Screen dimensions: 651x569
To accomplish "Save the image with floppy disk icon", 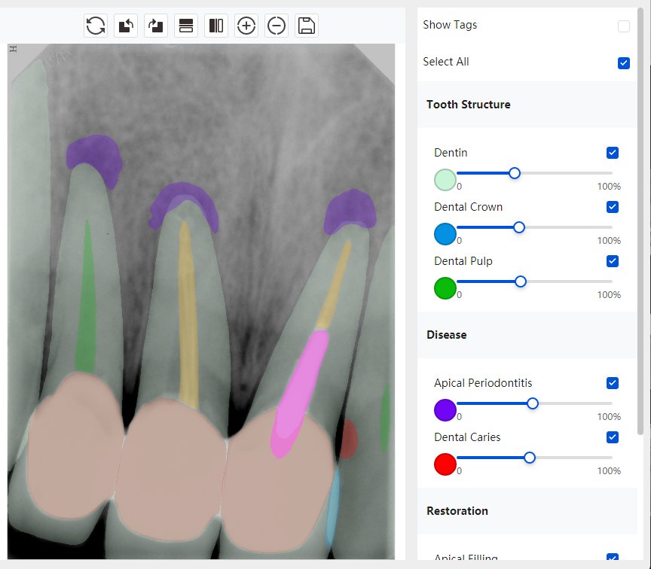I will coord(307,26).
